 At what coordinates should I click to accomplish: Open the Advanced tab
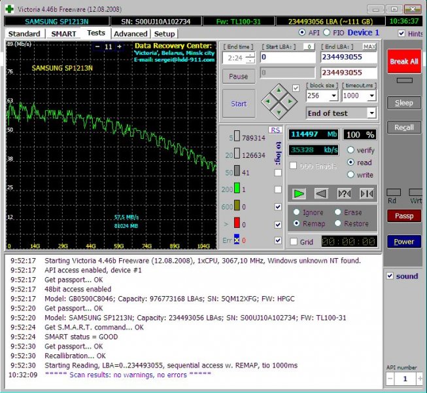130,33
